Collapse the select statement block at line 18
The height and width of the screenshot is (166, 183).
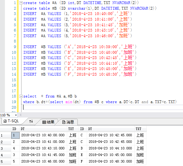[x=21, y=96]
